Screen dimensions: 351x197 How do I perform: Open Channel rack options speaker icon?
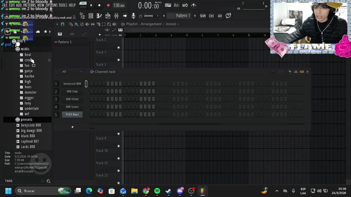(x=92, y=72)
